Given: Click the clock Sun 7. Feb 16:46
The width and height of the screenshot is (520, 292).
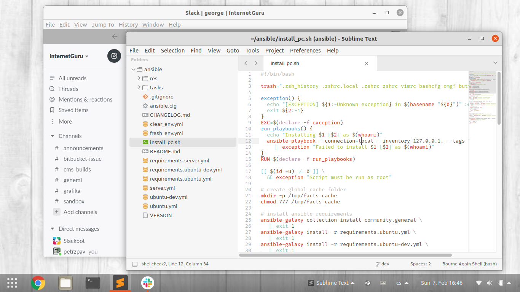Looking at the screenshot, I should [x=442, y=283].
